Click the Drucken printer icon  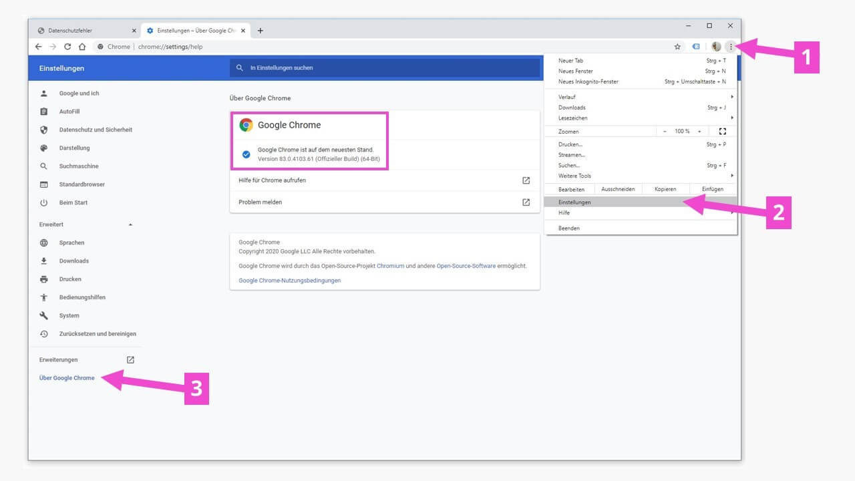click(x=44, y=279)
